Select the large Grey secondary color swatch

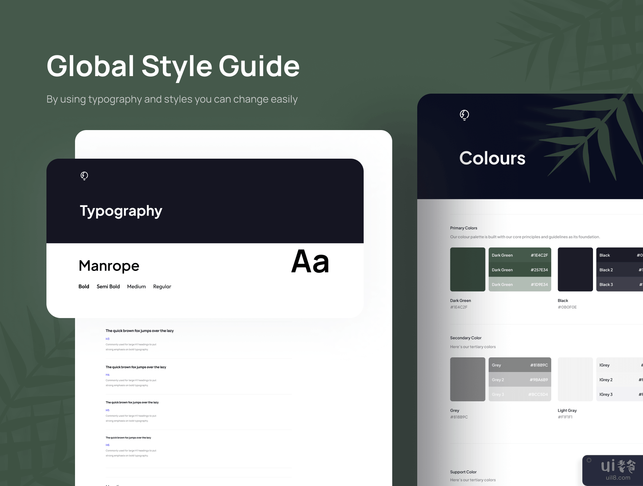click(x=468, y=379)
